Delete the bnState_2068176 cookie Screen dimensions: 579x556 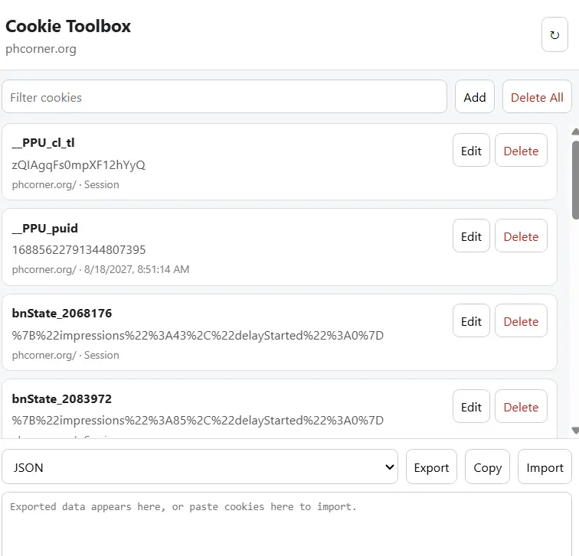tap(521, 320)
